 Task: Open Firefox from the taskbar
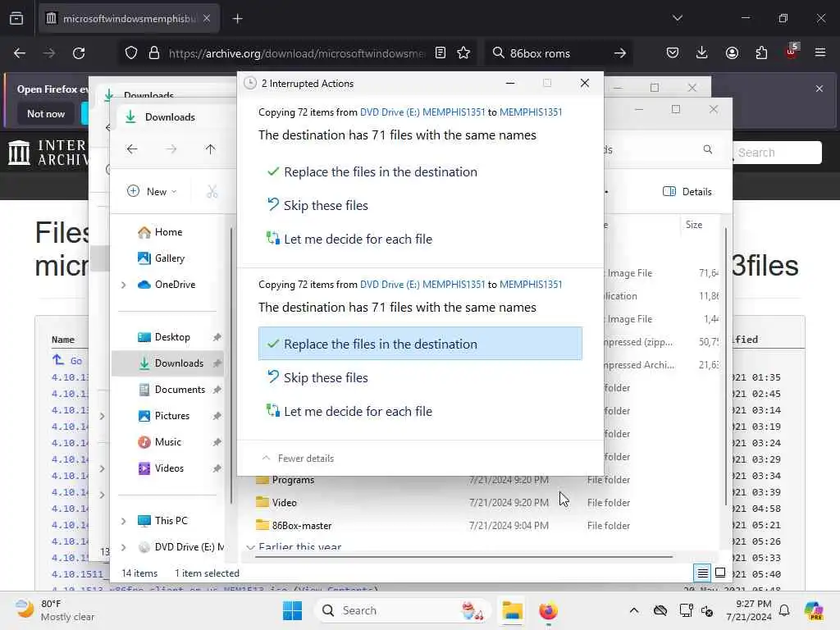[x=548, y=610]
